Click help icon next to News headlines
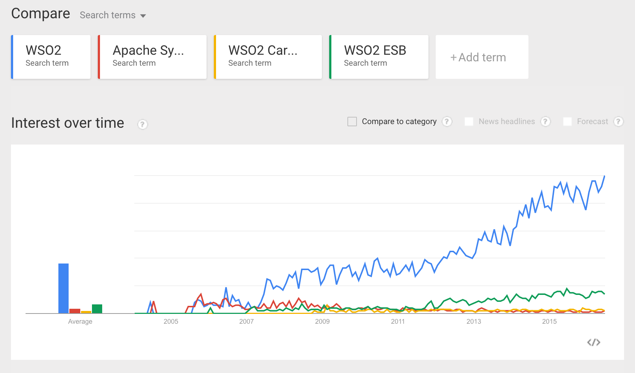Screen dimensions: 635x373 pyautogui.click(x=545, y=122)
